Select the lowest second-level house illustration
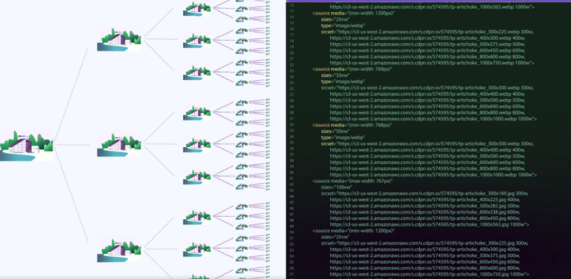This screenshot has width=571, height=279. click(x=112, y=250)
